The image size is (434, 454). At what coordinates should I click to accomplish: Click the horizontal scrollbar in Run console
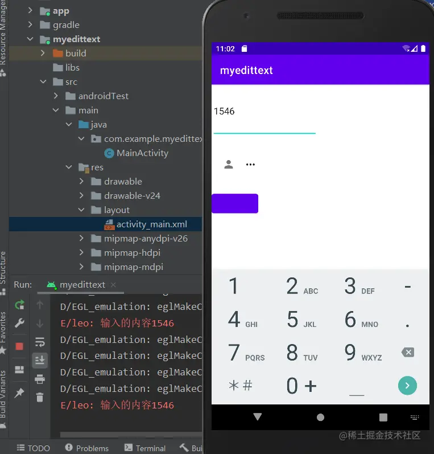pos(131,435)
